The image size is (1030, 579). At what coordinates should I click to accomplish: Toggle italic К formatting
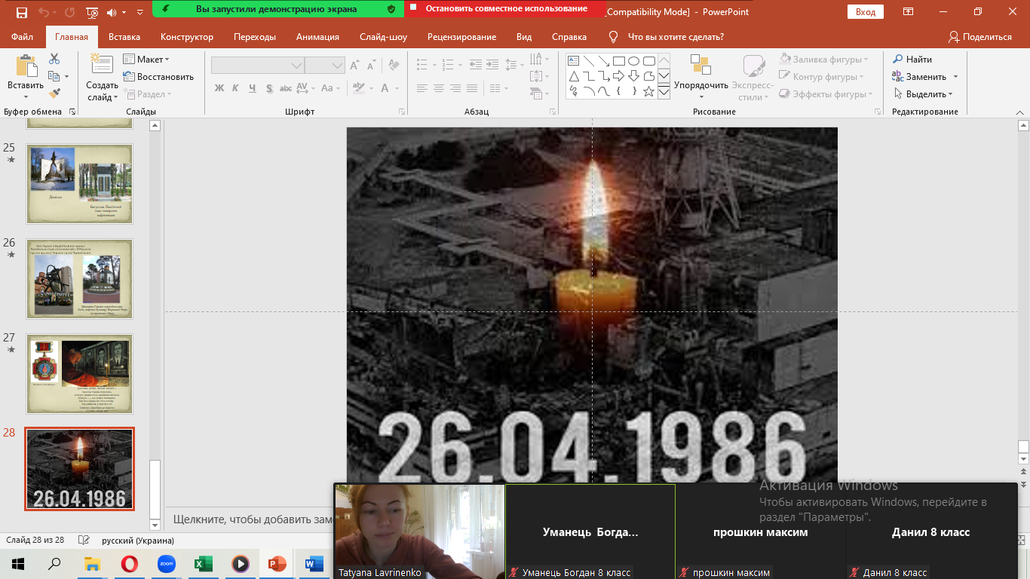[x=236, y=88]
